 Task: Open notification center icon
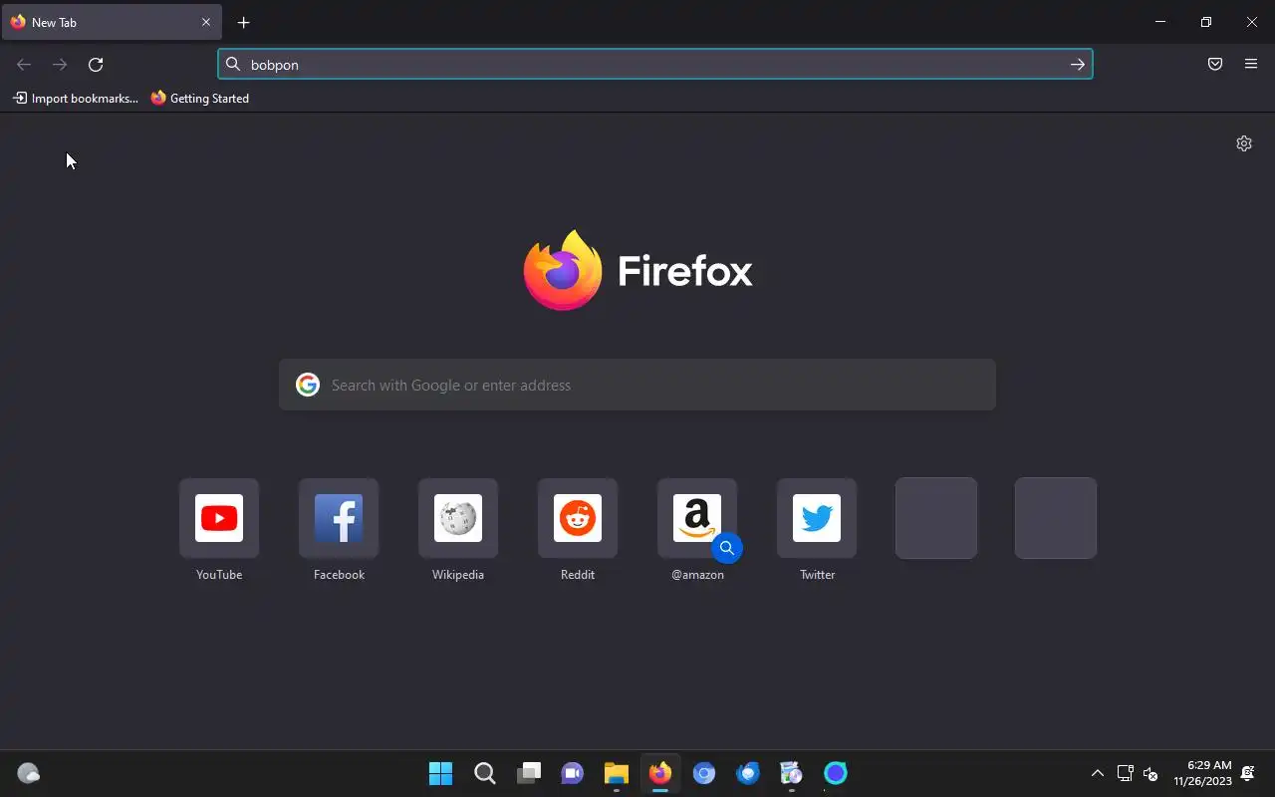[x=1248, y=773]
